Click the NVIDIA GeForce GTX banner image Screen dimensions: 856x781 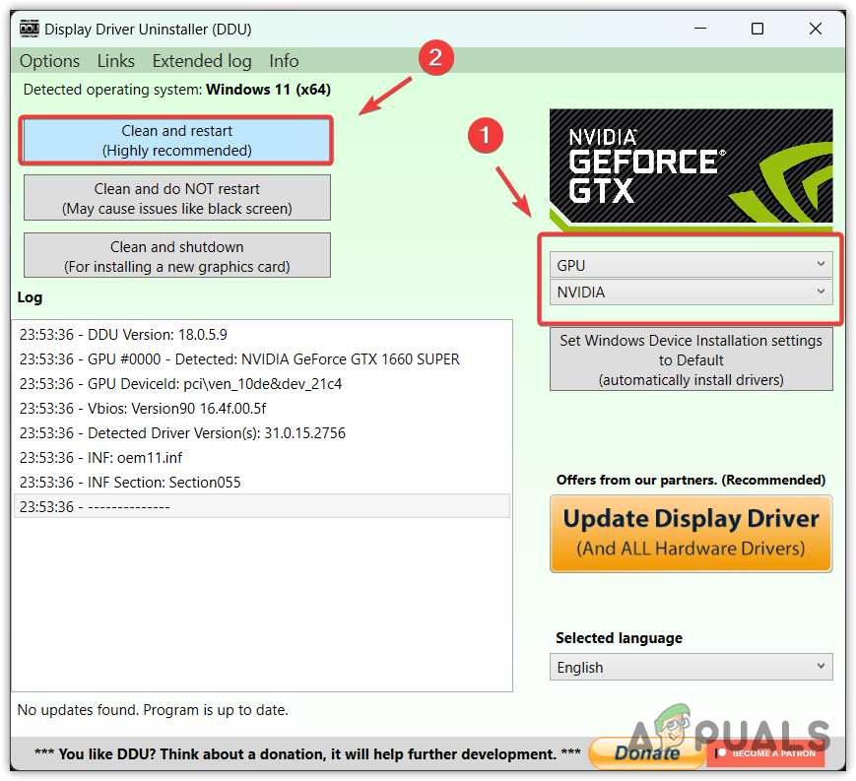[x=690, y=165]
